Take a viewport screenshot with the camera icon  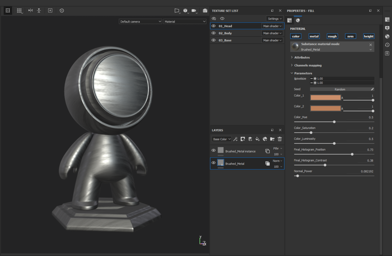[x=205, y=11]
